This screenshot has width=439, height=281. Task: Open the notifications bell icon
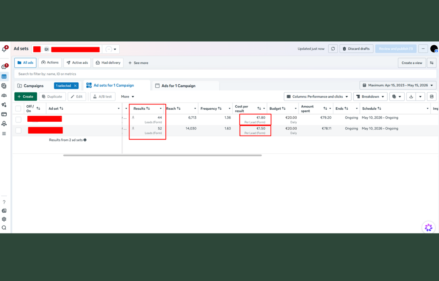point(4,49)
